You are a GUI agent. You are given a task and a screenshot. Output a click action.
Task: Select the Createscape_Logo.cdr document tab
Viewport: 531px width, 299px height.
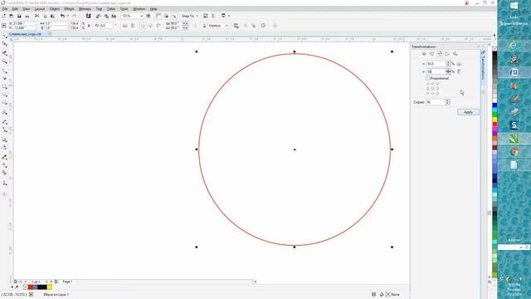click(x=25, y=34)
